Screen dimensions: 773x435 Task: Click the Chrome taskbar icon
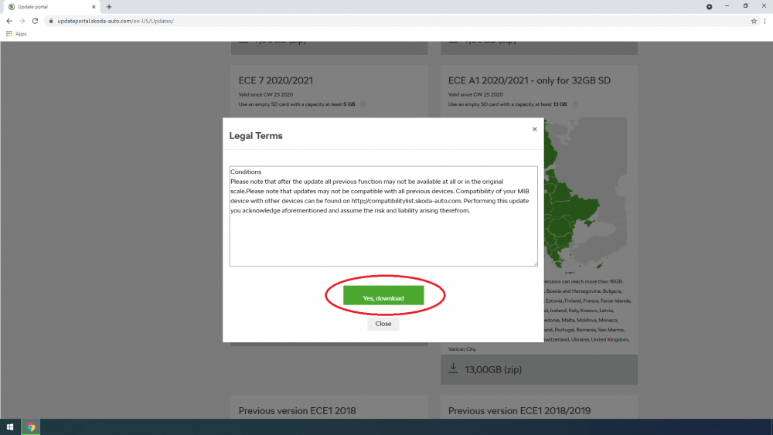click(x=31, y=427)
